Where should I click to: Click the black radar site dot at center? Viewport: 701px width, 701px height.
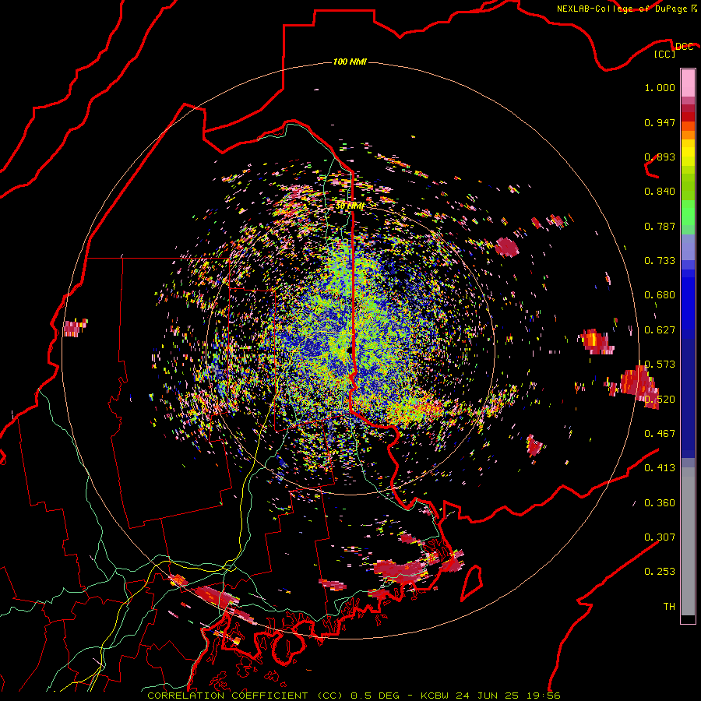(x=348, y=351)
